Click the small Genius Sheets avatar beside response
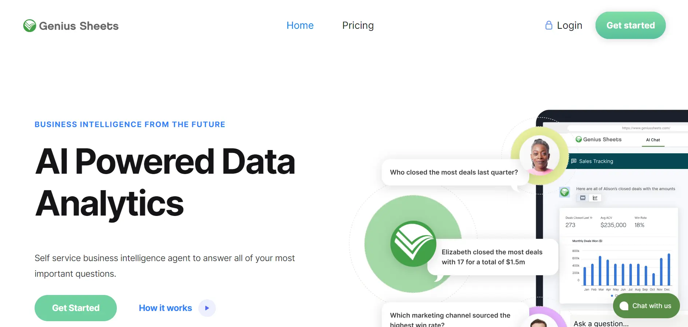Viewport: 688px width, 327px height. tap(565, 192)
